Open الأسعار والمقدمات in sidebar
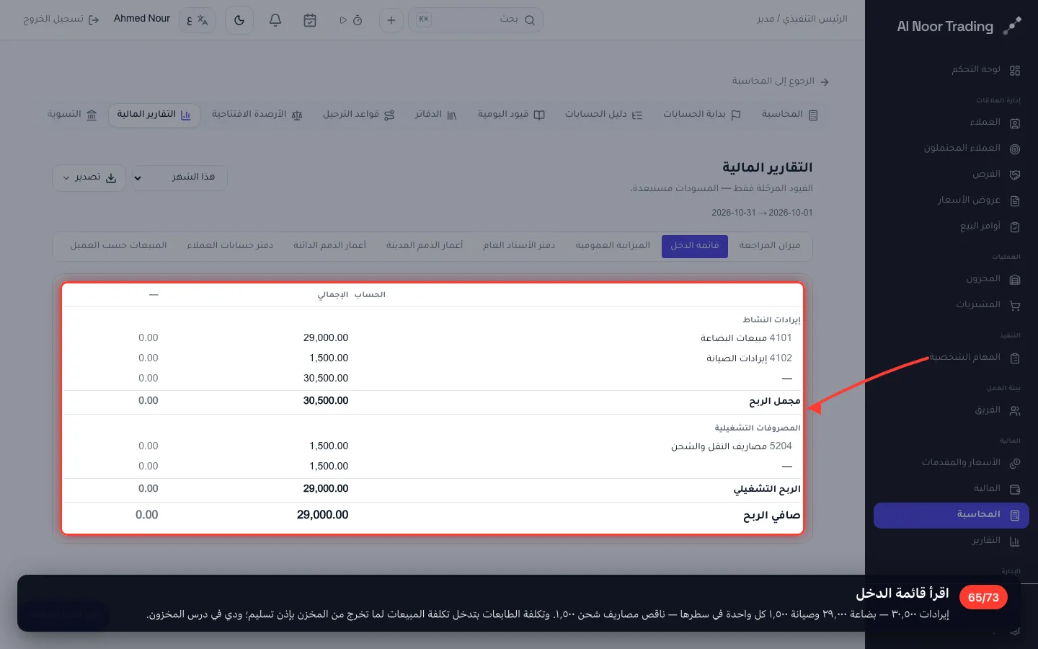Screen dimensions: 1038x649 951,463
